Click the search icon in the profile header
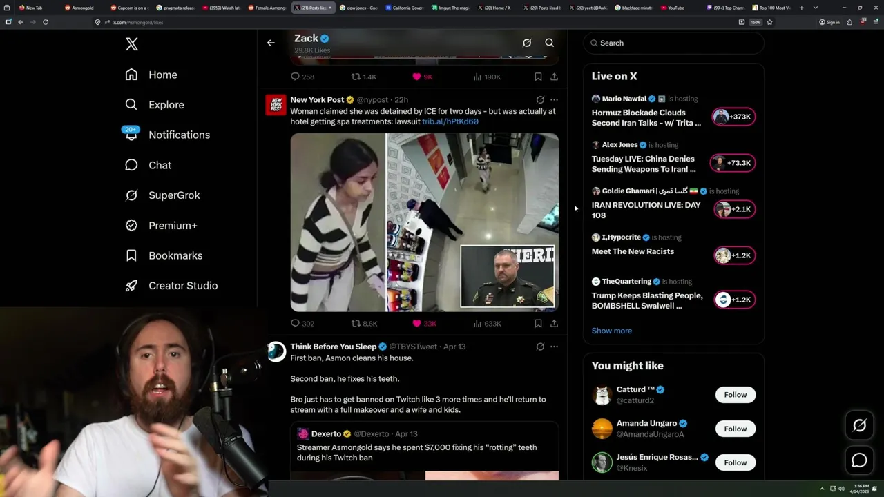This screenshot has height=497, width=884. pyautogui.click(x=550, y=43)
